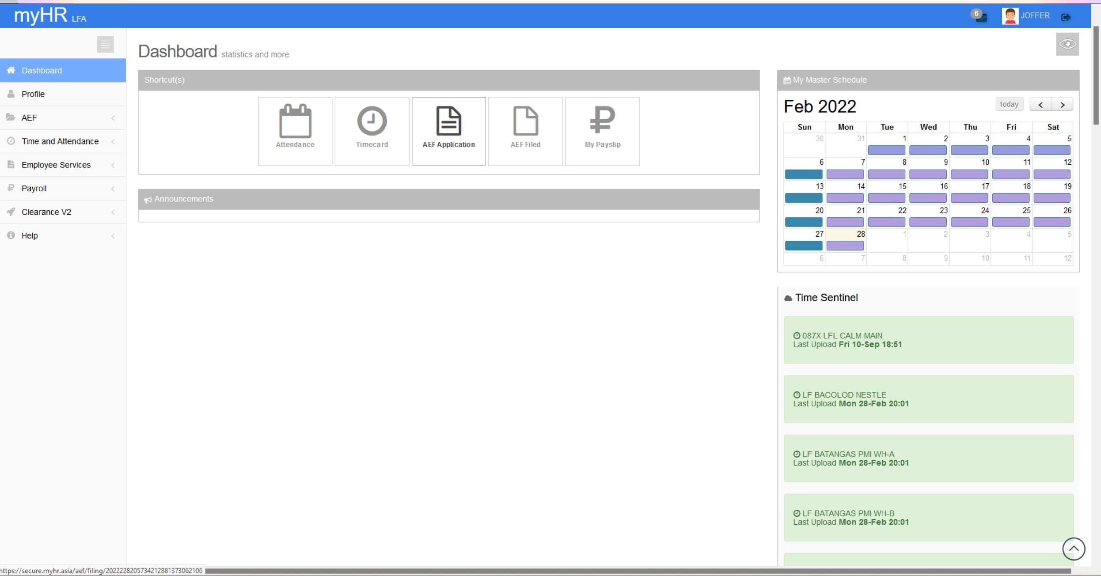This screenshot has width=1101, height=576.
Task: Open the messages inbox with badge 6
Action: [x=981, y=17]
